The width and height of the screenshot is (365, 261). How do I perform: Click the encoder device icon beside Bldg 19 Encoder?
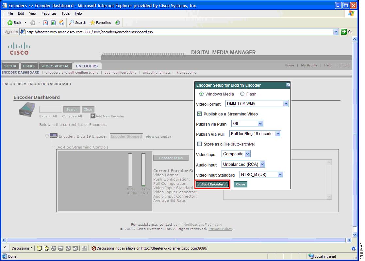53,135
